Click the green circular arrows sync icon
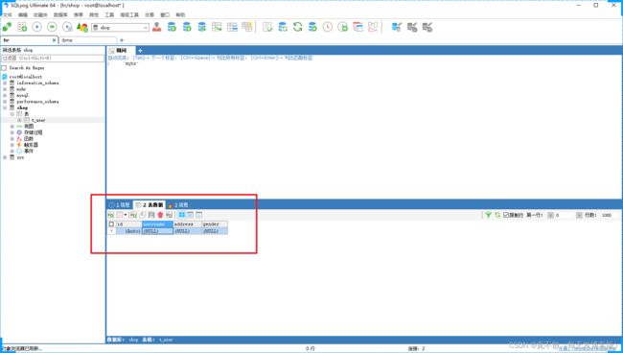Screen dimensions: 623x353 [297, 27]
